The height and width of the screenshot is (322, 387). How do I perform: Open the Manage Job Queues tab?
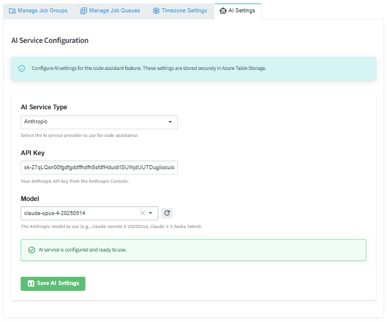[114, 11]
